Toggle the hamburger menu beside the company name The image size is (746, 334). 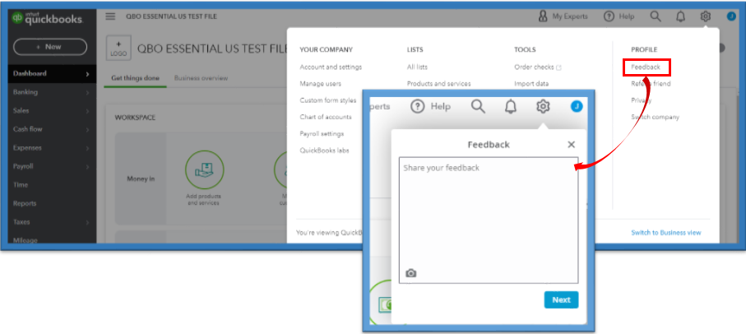pyautogui.click(x=110, y=16)
